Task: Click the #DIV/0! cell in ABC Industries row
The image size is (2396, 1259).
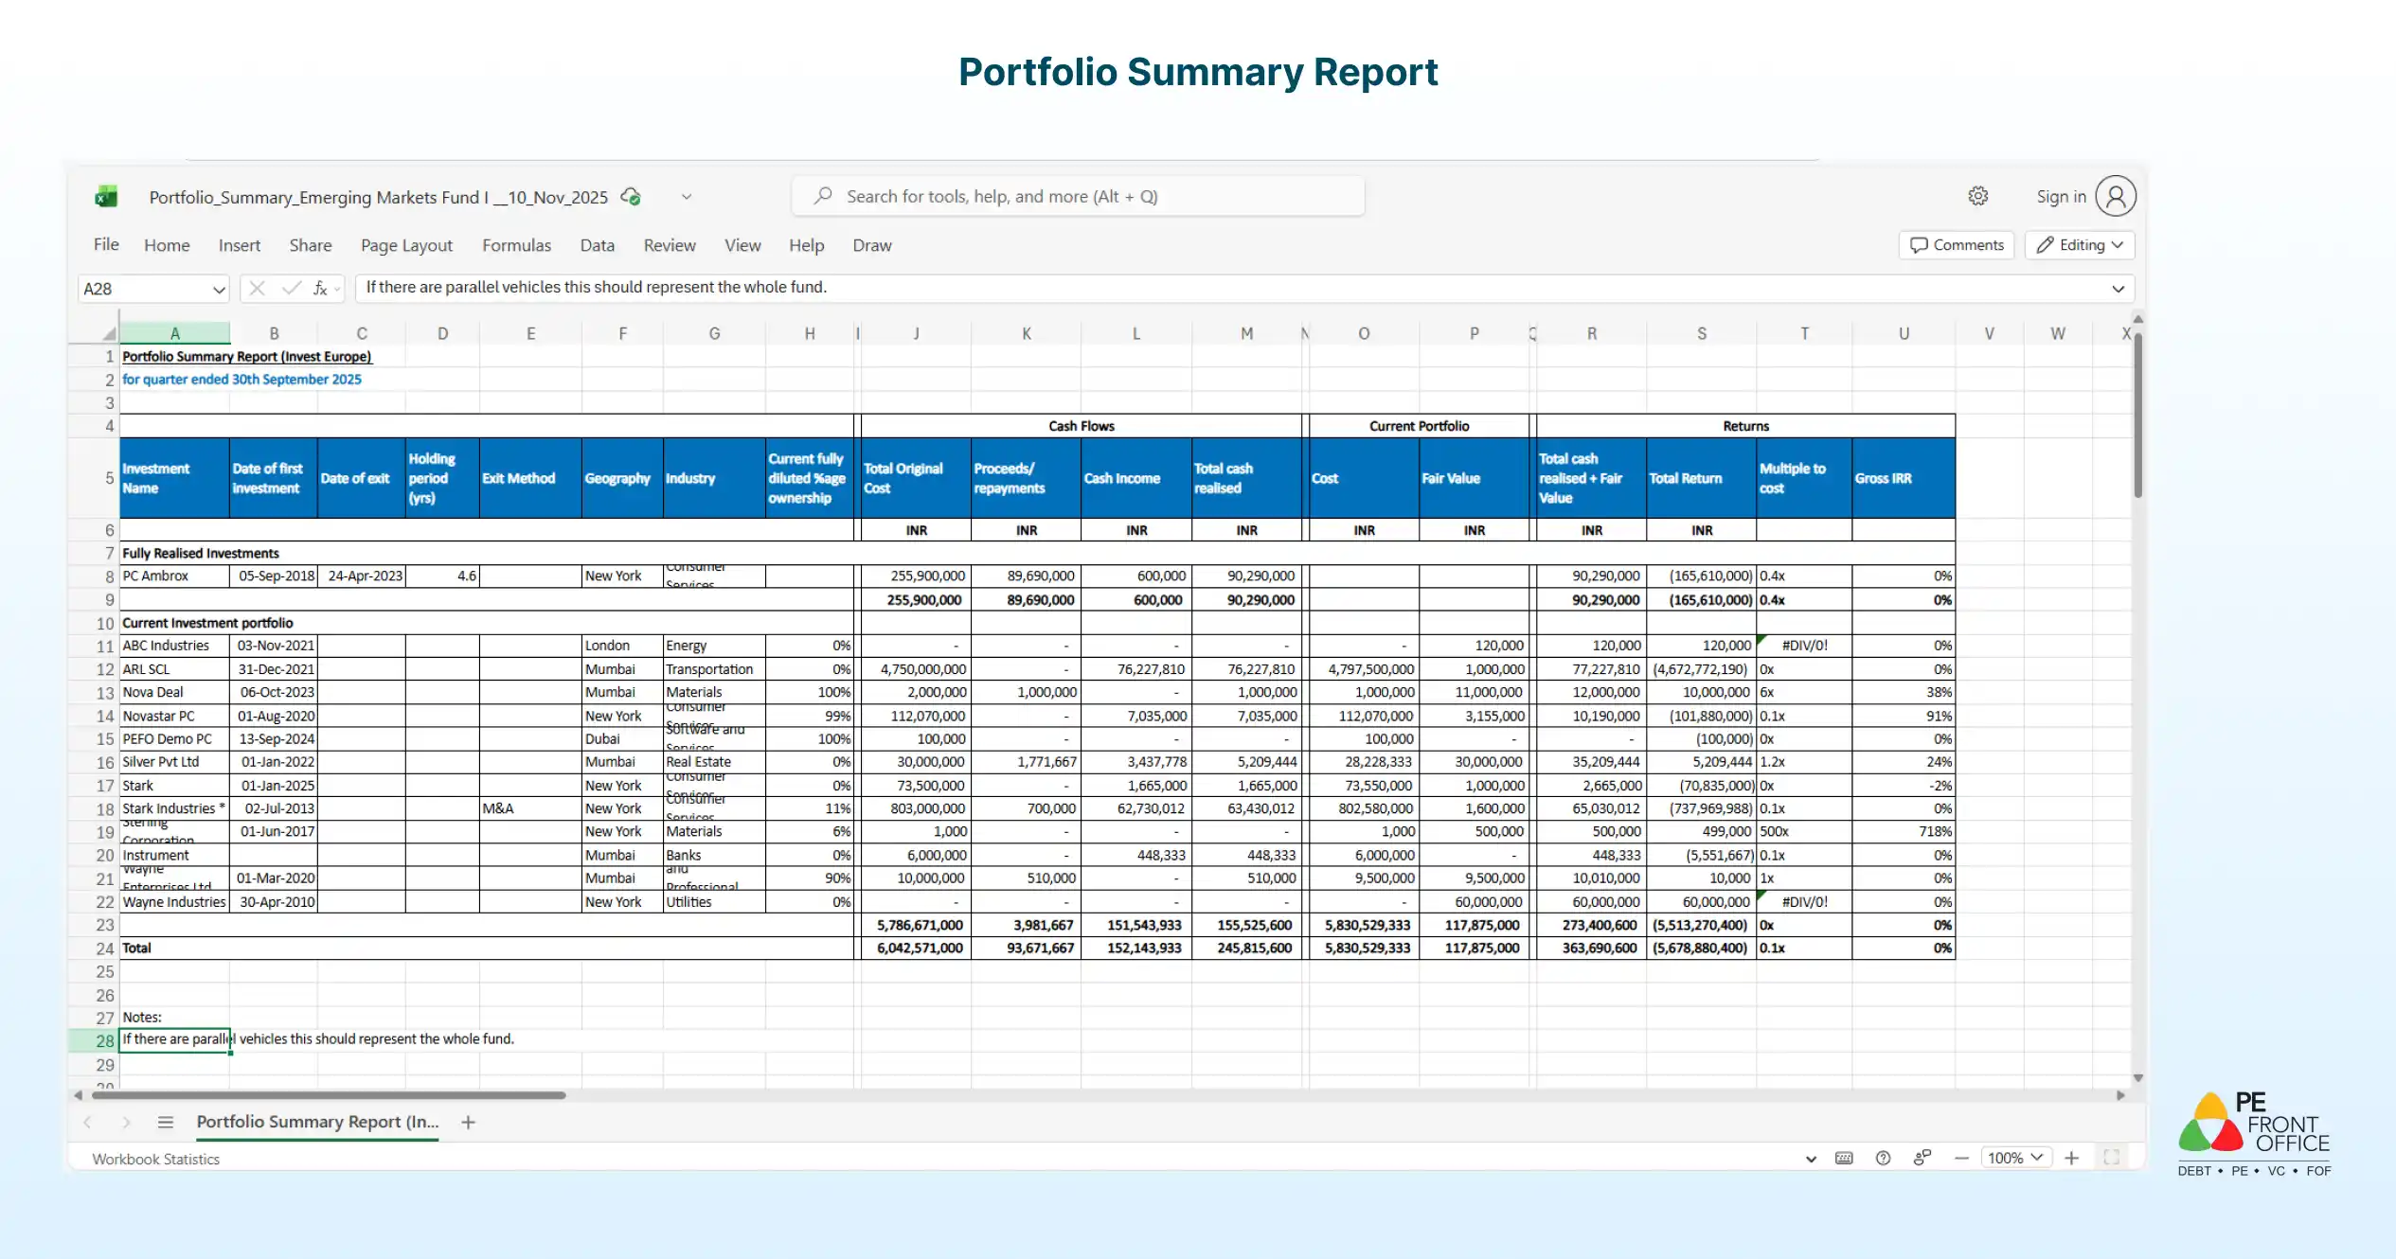Action: point(1804,646)
